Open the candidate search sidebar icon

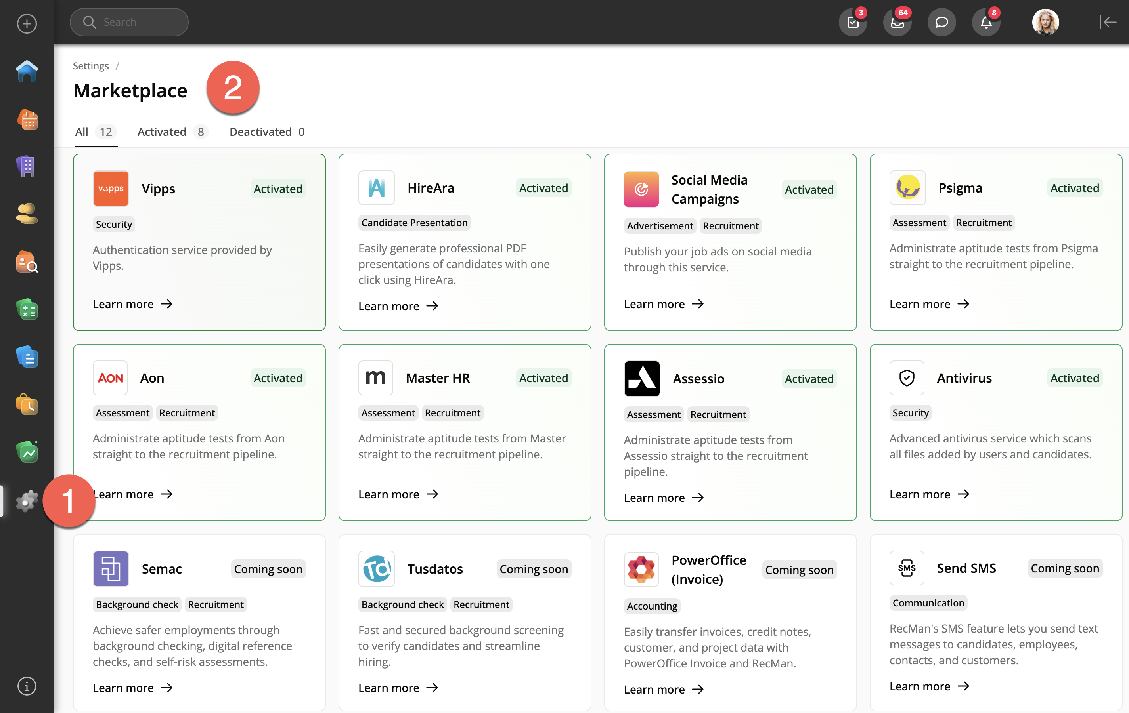click(27, 262)
